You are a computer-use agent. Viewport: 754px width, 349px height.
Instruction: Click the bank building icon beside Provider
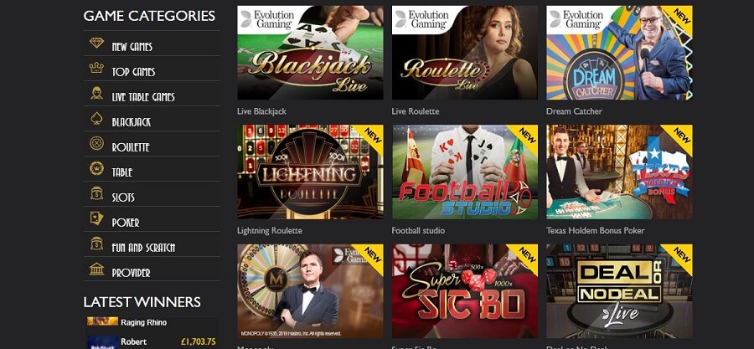(96, 269)
